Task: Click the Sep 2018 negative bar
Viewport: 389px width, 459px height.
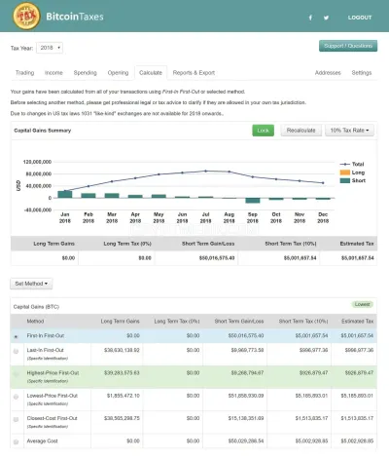Action: (x=253, y=201)
